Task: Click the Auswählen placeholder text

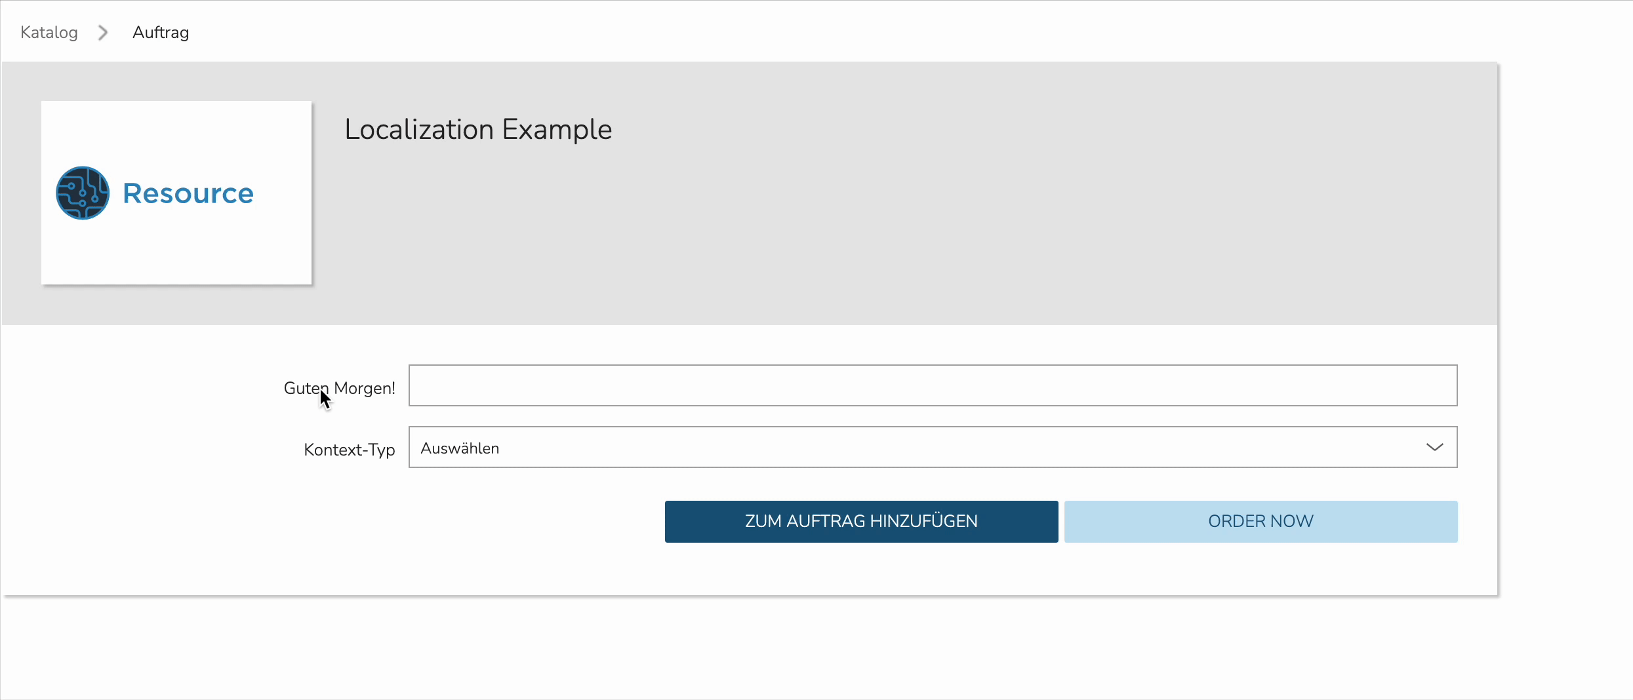Action: [x=460, y=448]
